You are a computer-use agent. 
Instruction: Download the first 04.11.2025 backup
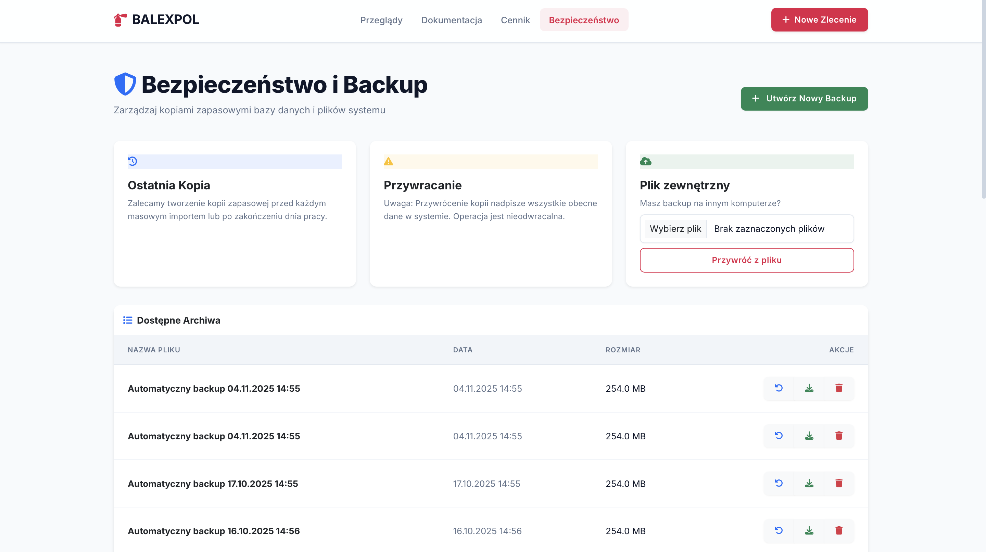tap(809, 388)
